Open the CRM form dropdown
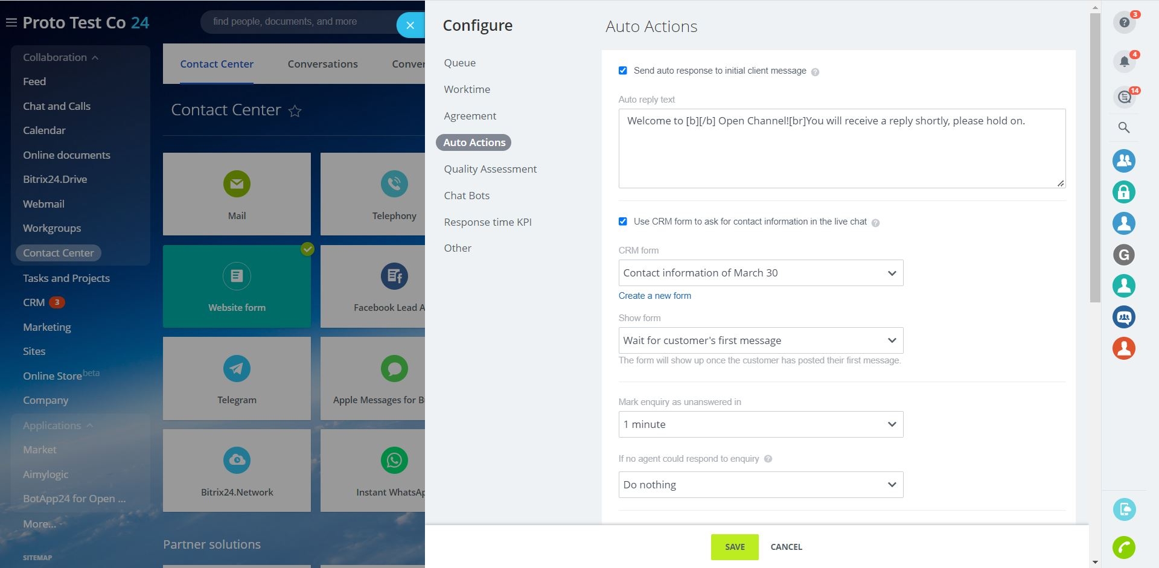Image resolution: width=1159 pixels, height=568 pixels. 760,273
